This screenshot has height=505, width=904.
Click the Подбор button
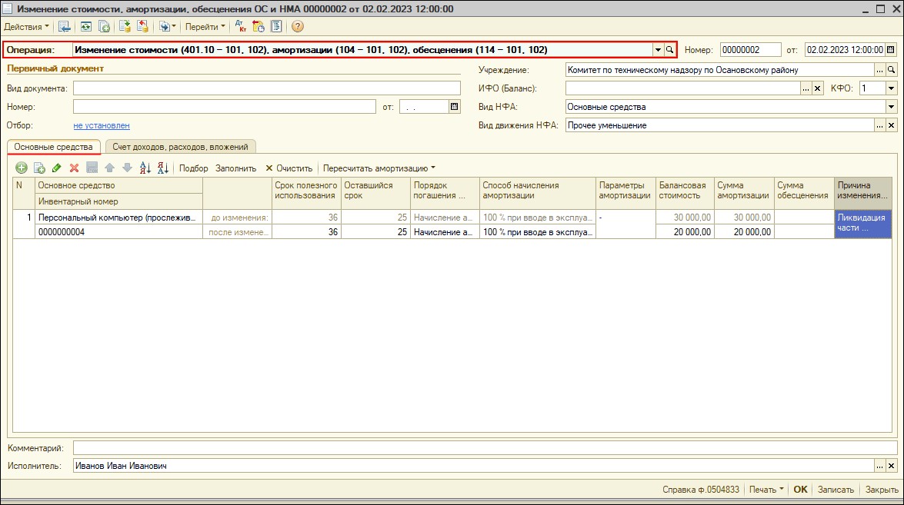[x=194, y=168]
